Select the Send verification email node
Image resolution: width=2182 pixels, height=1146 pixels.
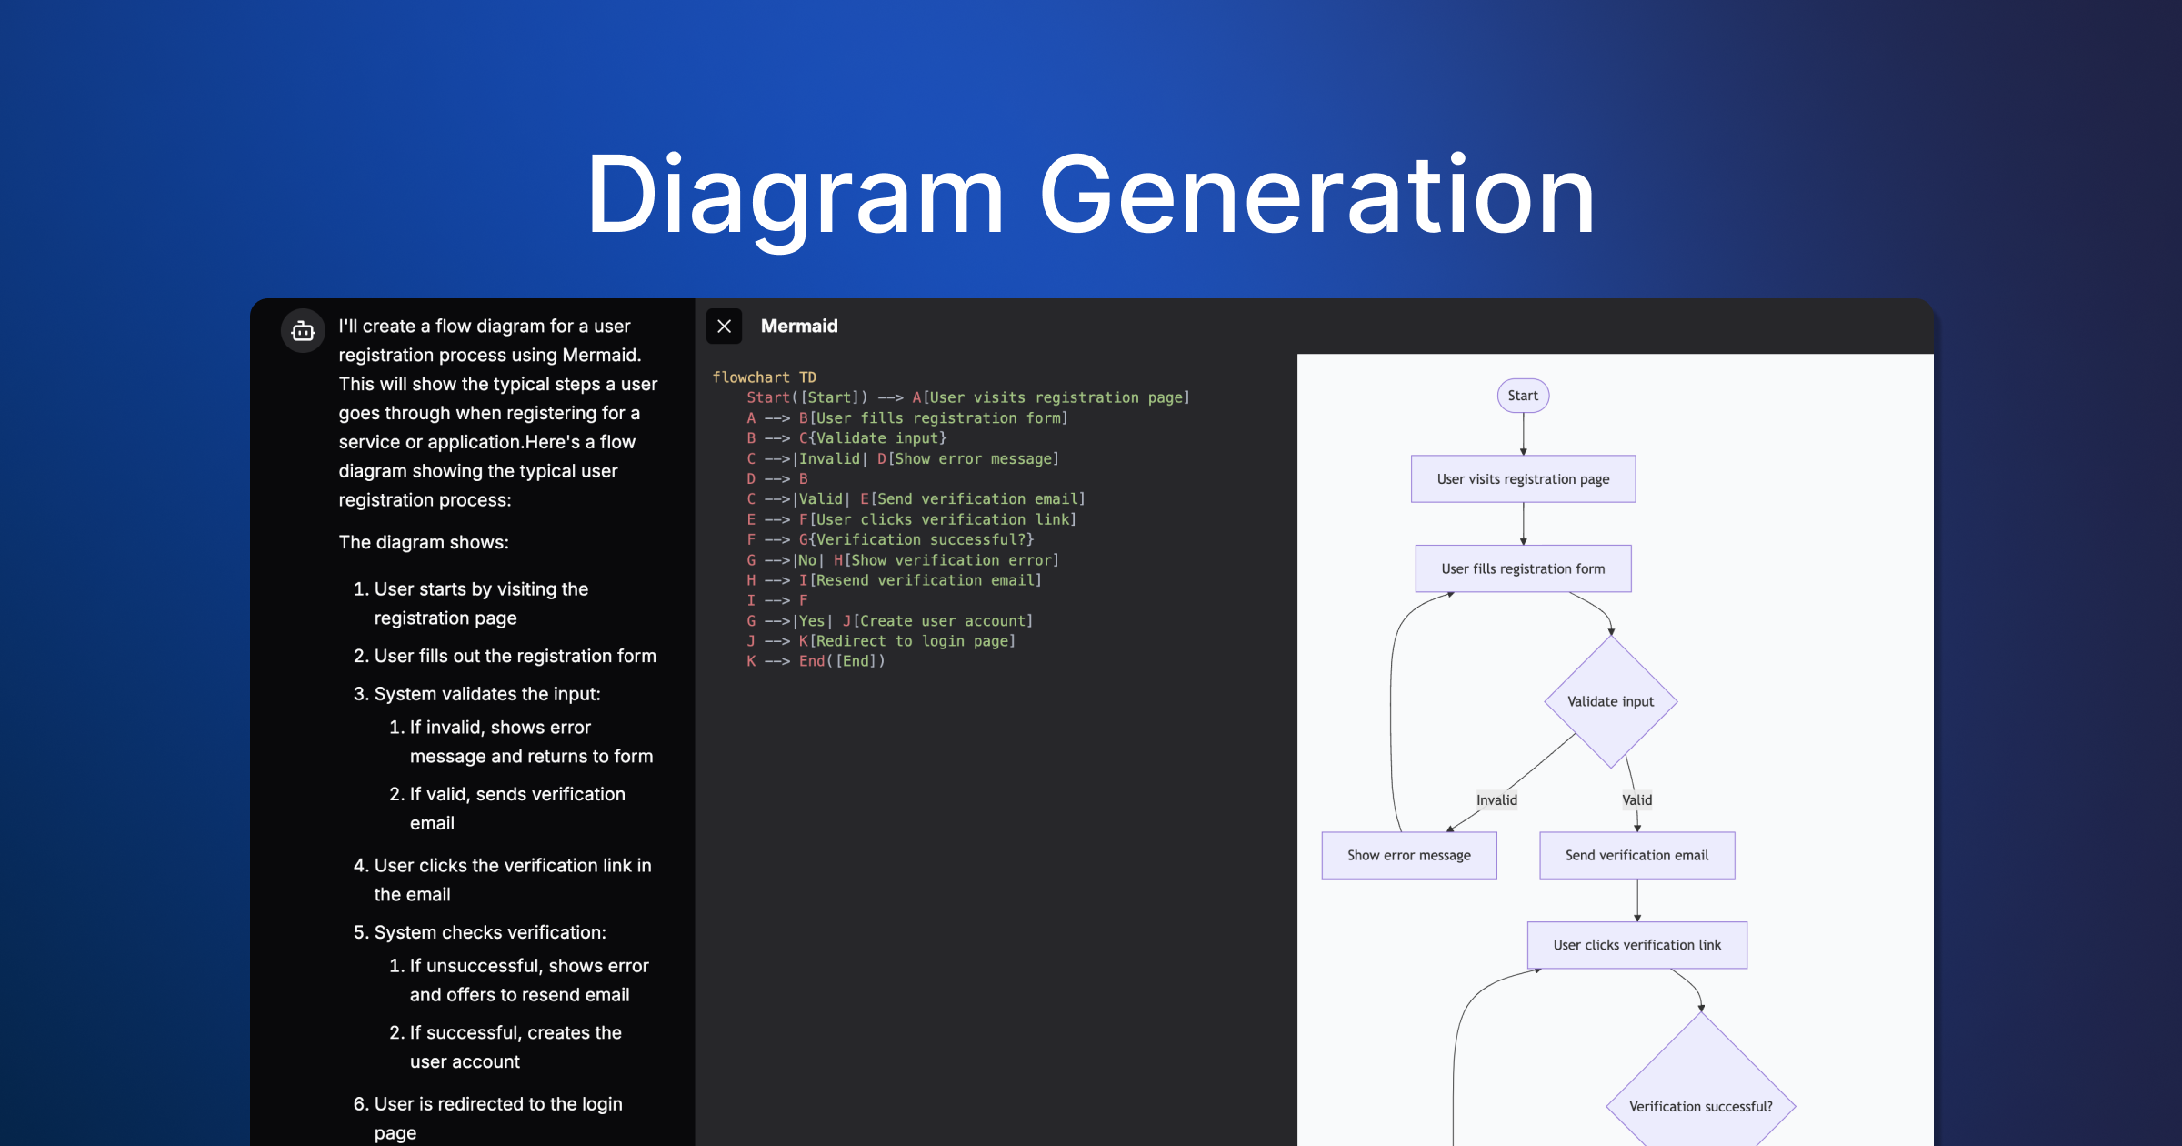tap(1636, 856)
